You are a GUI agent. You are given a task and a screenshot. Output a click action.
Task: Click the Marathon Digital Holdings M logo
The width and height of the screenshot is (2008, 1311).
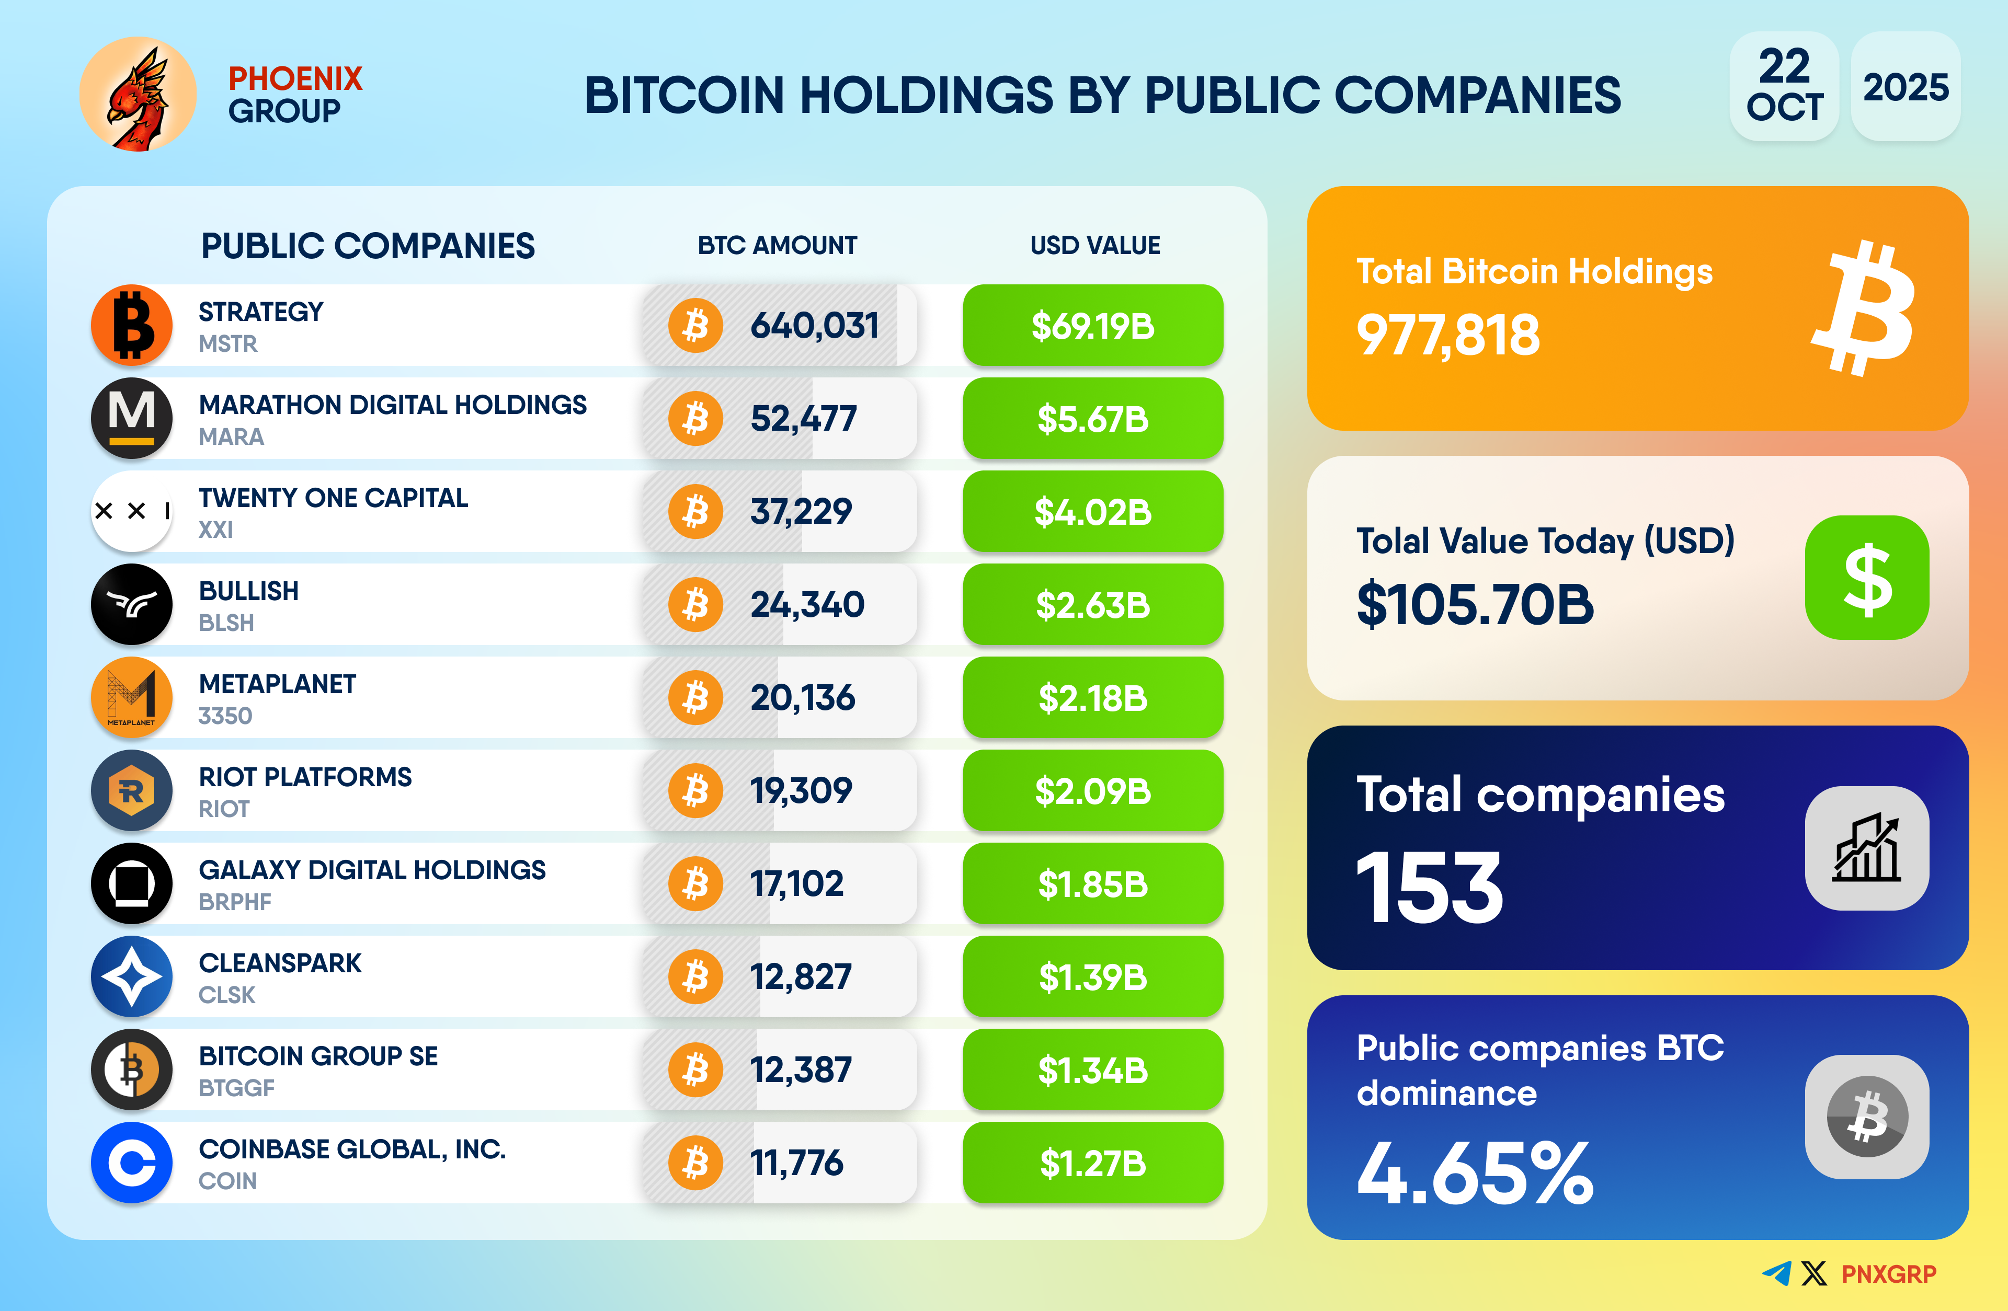132,418
